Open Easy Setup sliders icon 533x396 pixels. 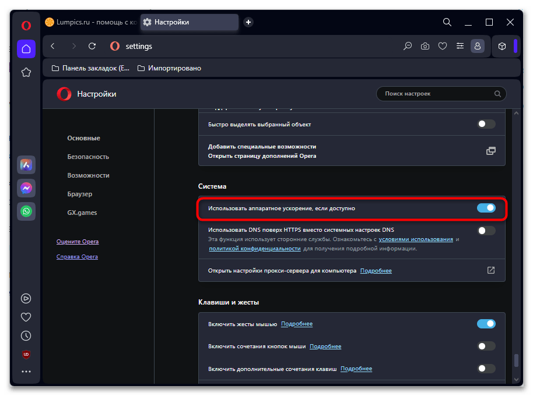[460, 46]
